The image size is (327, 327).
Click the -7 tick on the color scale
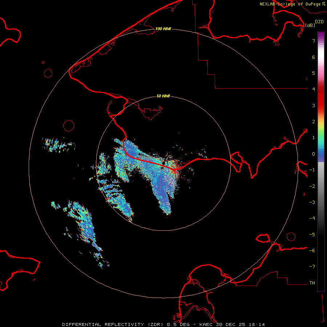click(312, 267)
